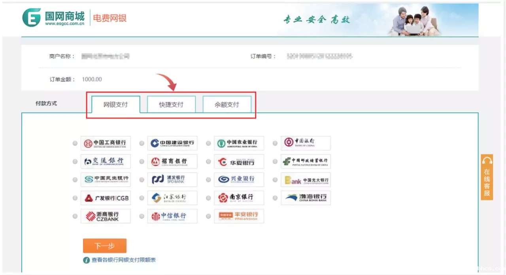
Task: Select the CZBANK radio button
Action: pyautogui.click(x=75, y=216)
